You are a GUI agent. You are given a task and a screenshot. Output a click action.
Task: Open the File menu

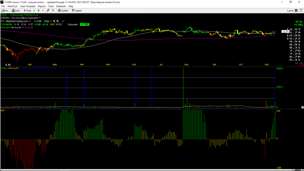(x=3, y=6)
